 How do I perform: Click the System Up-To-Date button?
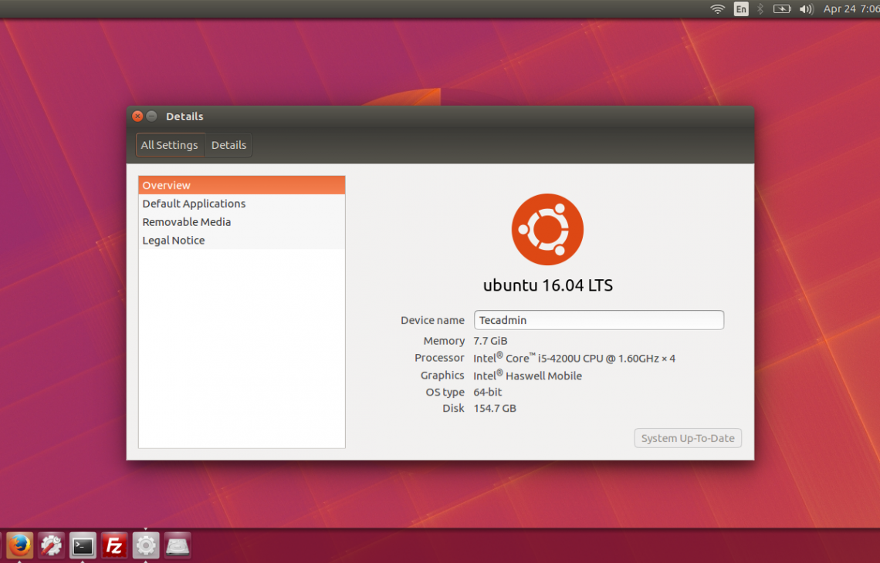click(x=688, y=438)
